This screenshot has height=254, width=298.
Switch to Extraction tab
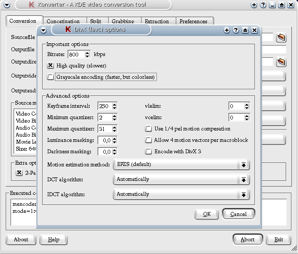(x=159, y=21)
